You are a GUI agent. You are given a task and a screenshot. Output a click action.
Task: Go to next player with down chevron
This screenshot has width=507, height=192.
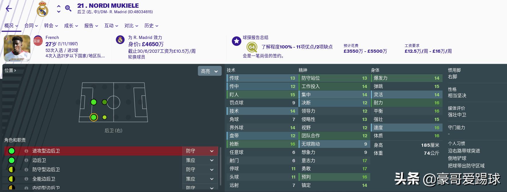pos(59,12)
